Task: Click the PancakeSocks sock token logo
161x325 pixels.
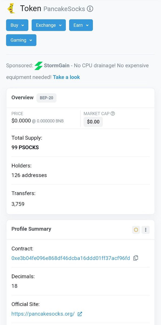Action: pos(11,8)
